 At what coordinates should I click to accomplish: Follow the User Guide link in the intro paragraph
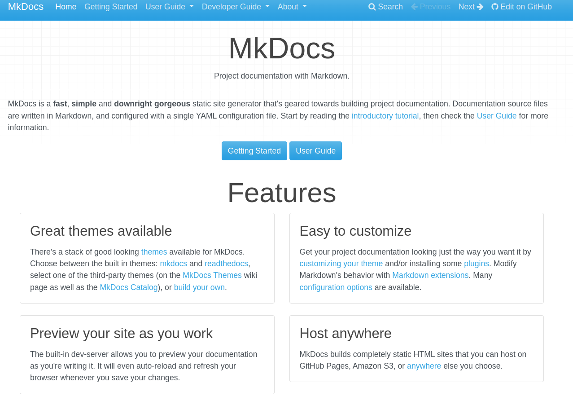496,116
